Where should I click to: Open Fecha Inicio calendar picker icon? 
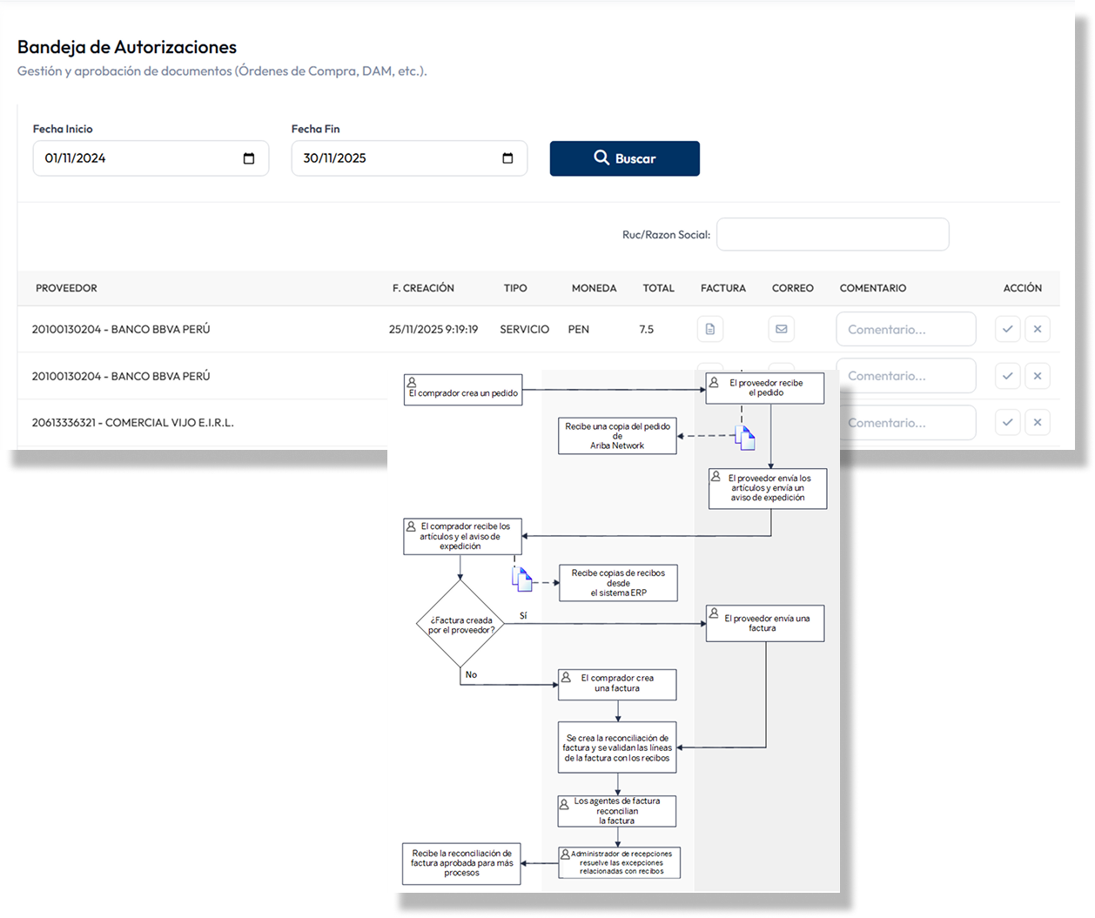point(249,158)
